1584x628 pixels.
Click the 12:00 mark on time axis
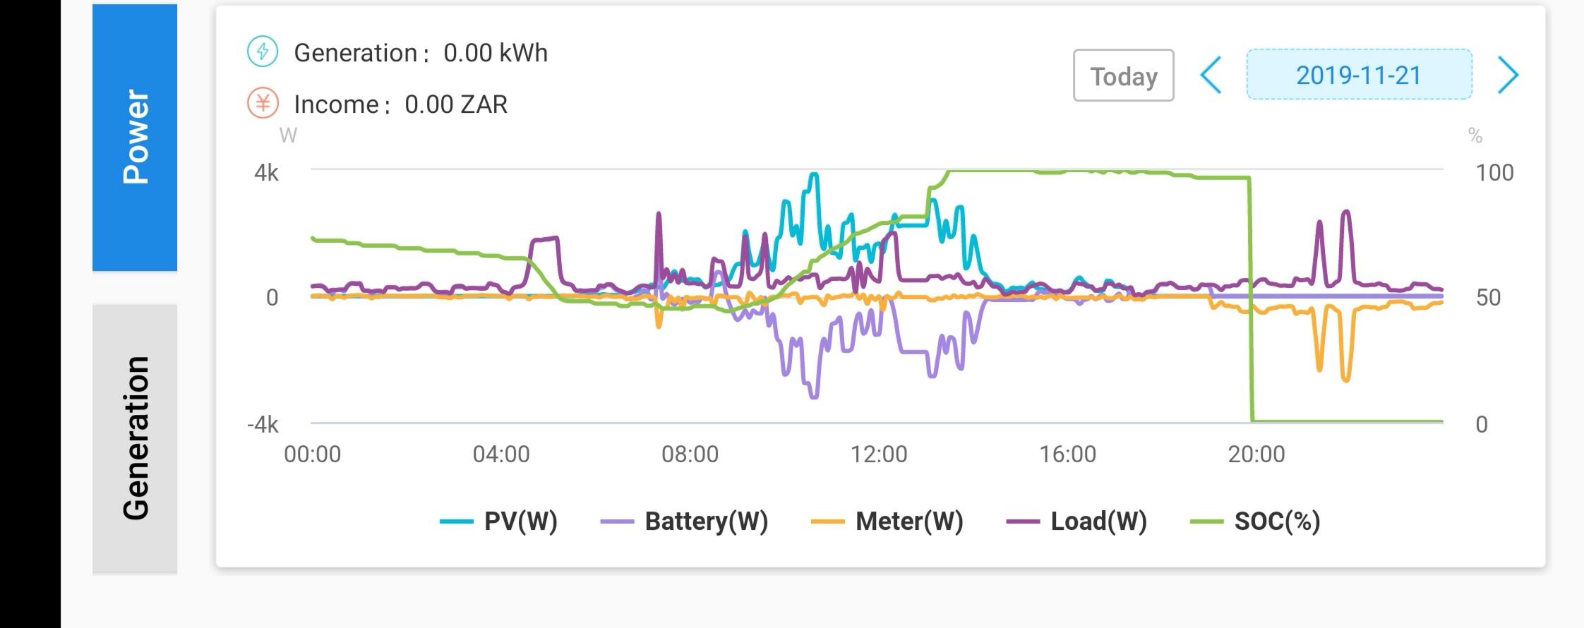[x=879, y=454]
